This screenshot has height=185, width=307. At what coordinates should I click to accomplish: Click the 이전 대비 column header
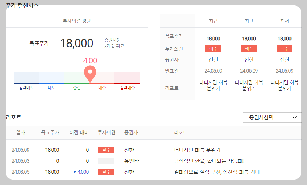79,133
